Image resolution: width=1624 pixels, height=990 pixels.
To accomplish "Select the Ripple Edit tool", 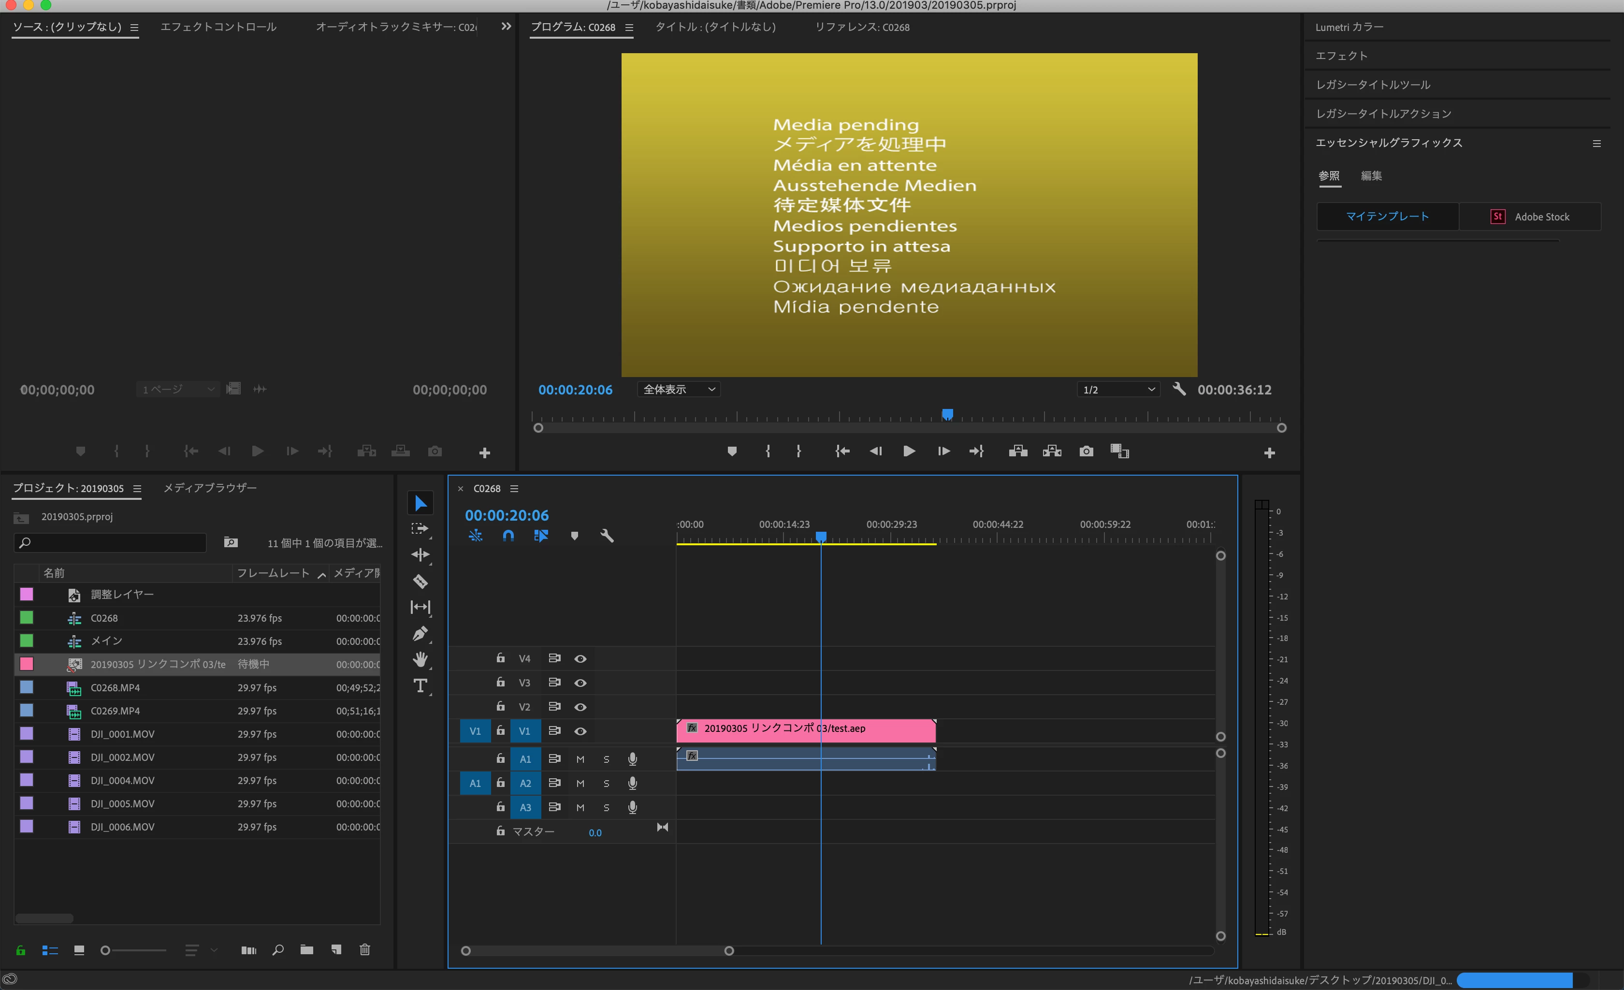I will (420, 555).
